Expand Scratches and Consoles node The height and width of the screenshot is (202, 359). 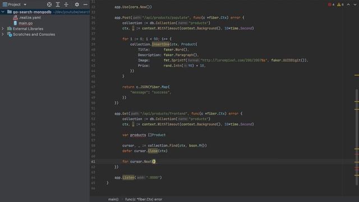click(3, 34)
